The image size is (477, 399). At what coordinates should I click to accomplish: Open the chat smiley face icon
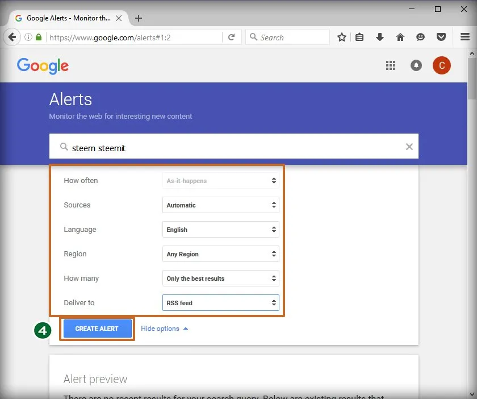coord(420,37)
